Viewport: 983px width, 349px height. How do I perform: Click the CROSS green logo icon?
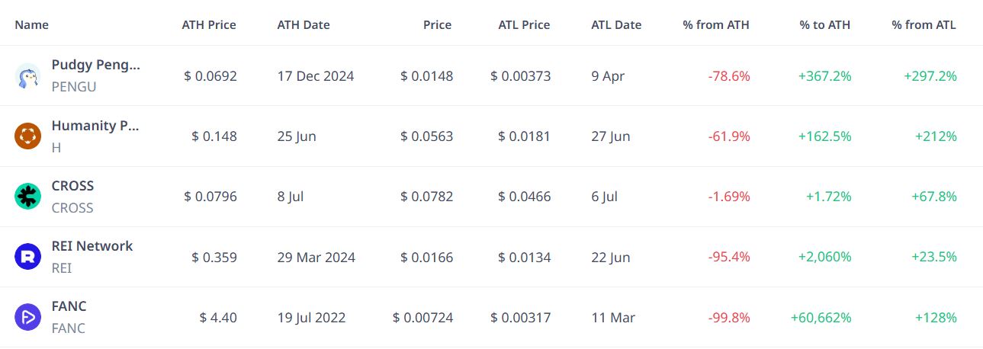click(x=27, y=197)
